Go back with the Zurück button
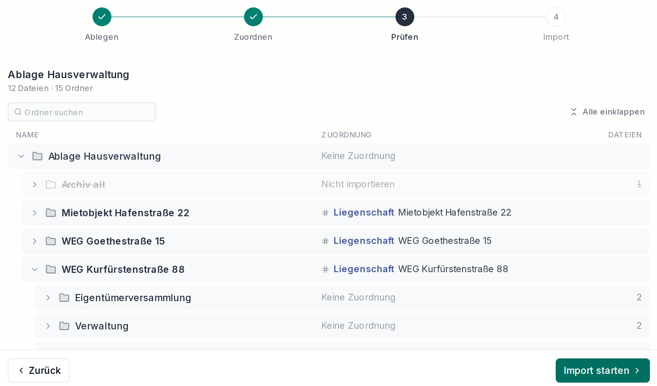This screenshot has width=657, height=386. (39, 371)
